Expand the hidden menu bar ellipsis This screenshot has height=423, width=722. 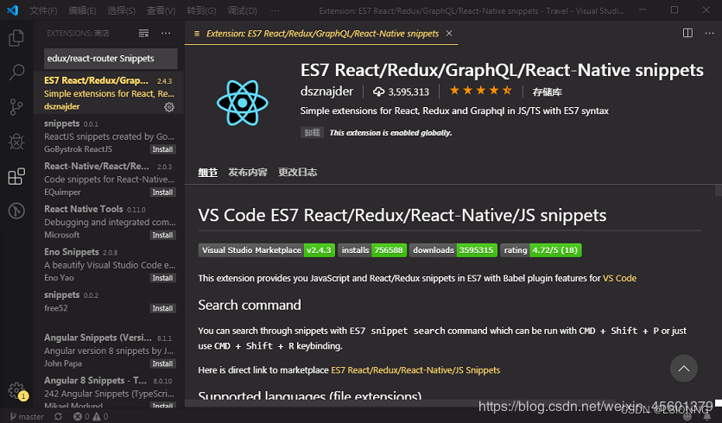(275, 10)
